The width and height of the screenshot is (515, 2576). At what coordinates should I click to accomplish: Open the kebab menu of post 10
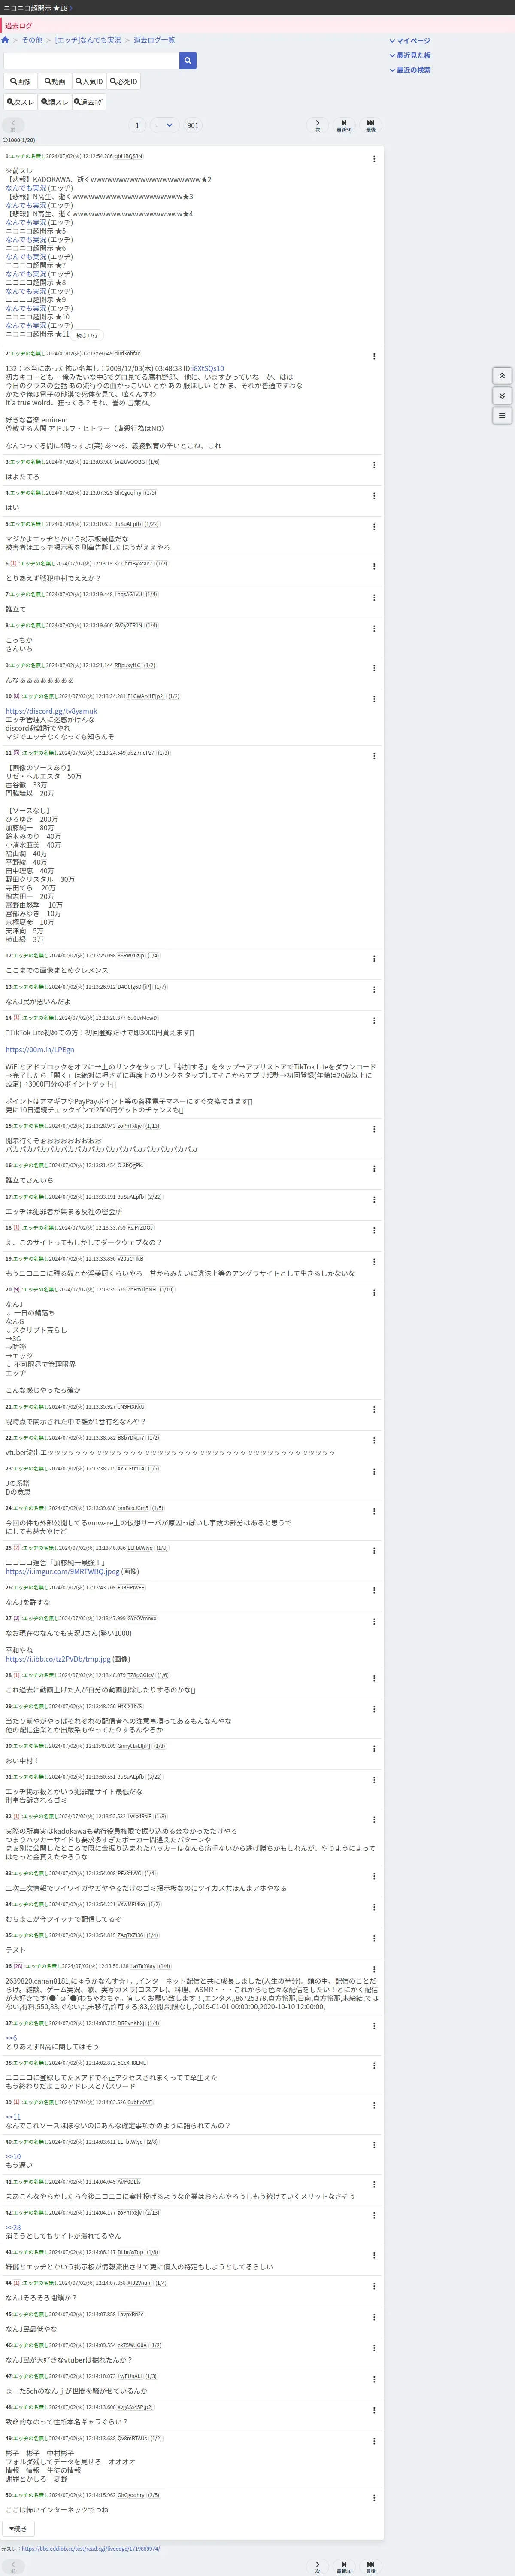[x=374, y=699]
